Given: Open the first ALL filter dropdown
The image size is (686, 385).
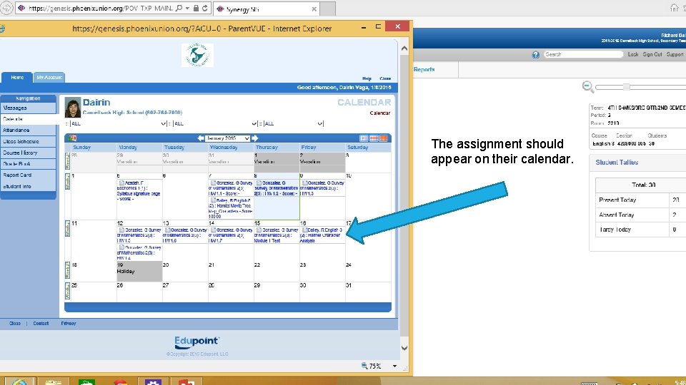Looking at the screenshot, I should (x=118, y=123).
